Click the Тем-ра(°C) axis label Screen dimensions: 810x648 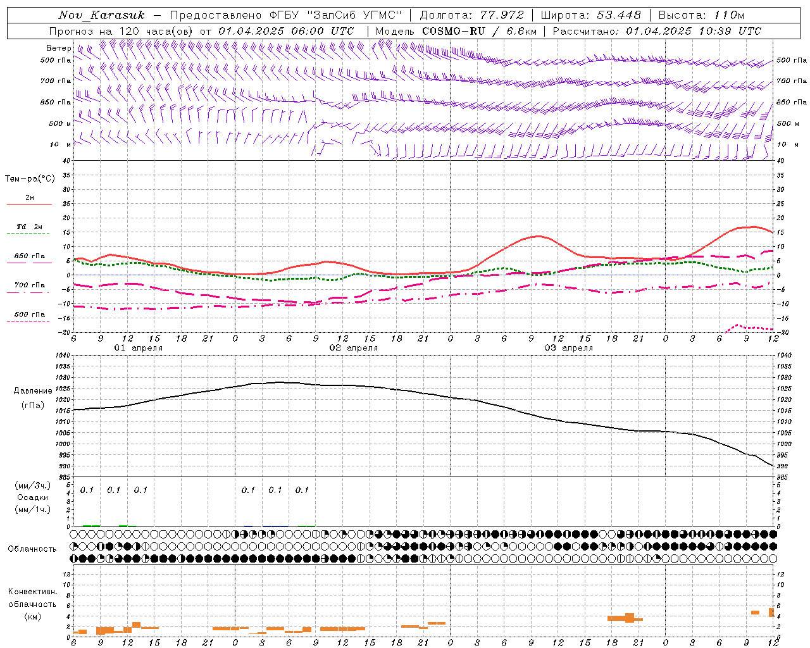pos(30,179)
